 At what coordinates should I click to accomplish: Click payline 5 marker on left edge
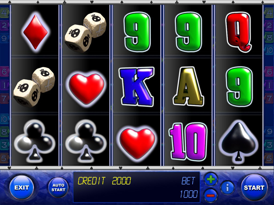(4, 158)
